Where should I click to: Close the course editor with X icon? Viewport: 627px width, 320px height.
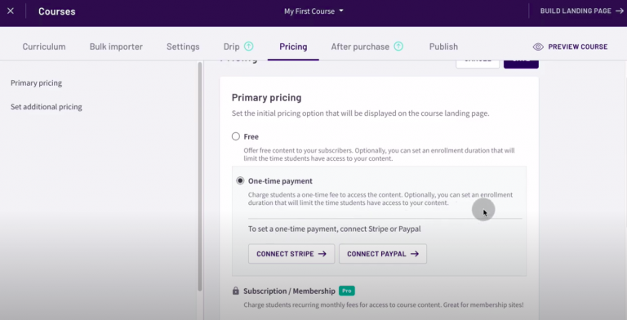[11, 11]
